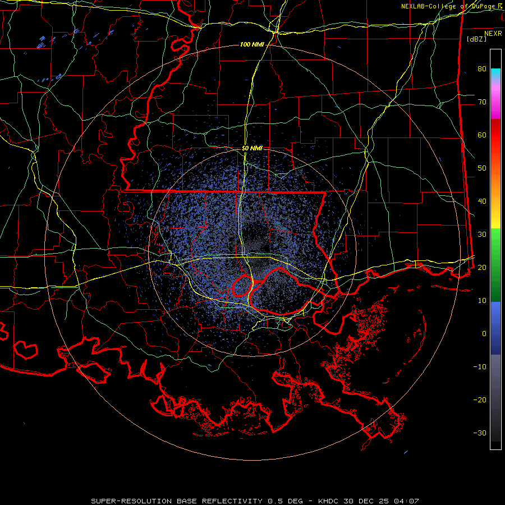The width and height of the screenshot is (505, 505).
Task: Click the green segment of the color bar
Action: click(x=495, y=265)
